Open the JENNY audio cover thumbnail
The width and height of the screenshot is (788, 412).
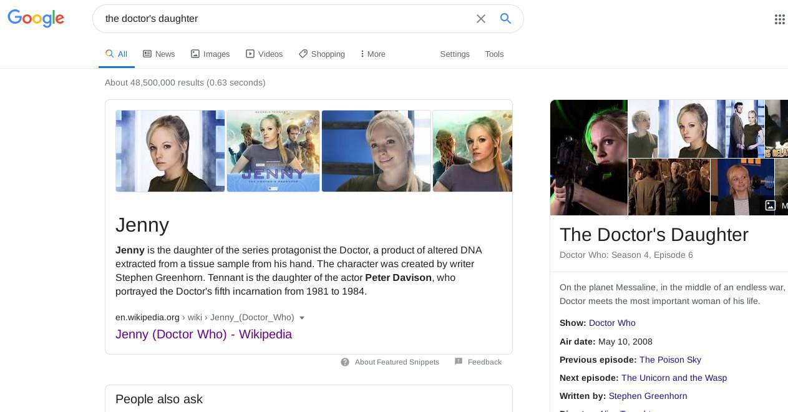[273, 151]
